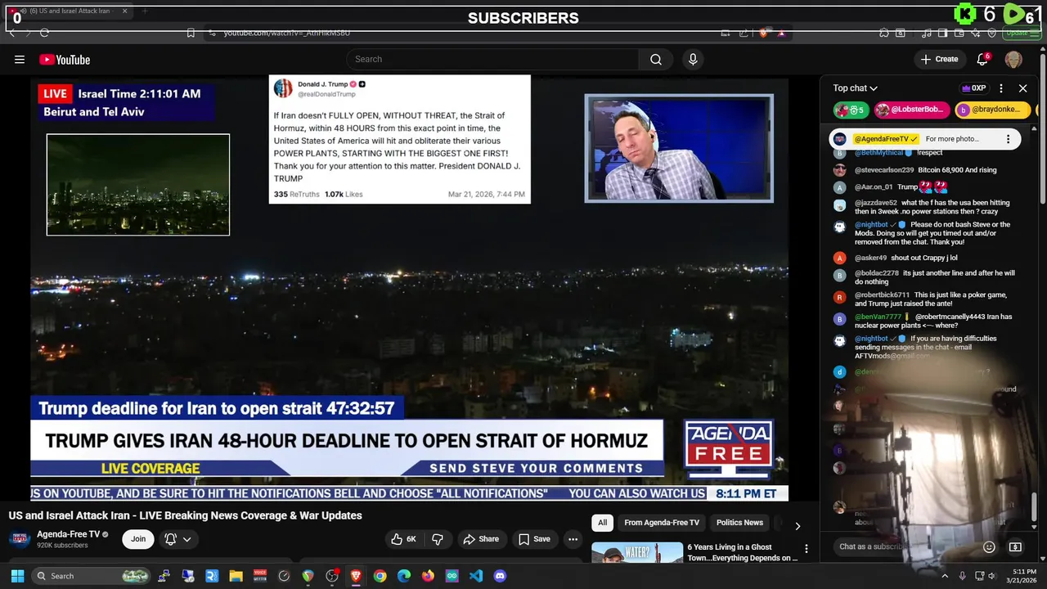Open the Voicemeeter taskbar icon

[x=260, y=576]
